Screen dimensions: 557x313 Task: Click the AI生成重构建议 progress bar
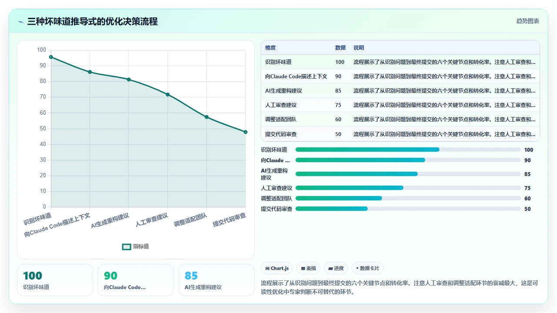[x=408, y=174]
